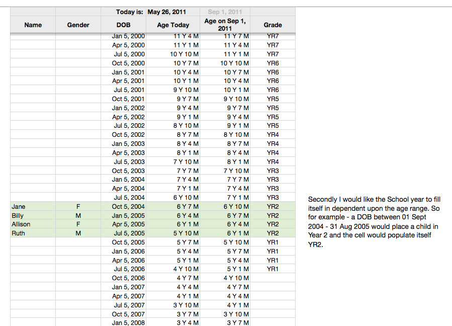This screenshot has width=452, height=326.
Task: Click Sep 1 age cell 11 Y 4 M
Action: (x=225, y=45)
